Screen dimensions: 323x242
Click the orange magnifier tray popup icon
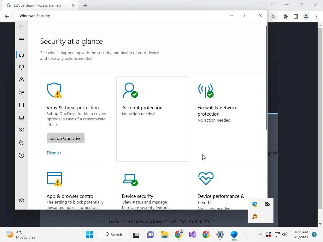tap(255, 217)
